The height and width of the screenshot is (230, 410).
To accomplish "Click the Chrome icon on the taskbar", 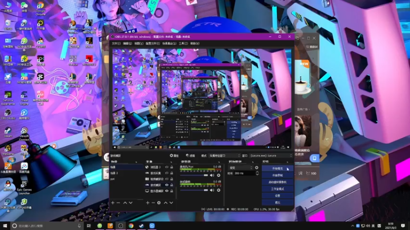I will click(x=131, y=225).
